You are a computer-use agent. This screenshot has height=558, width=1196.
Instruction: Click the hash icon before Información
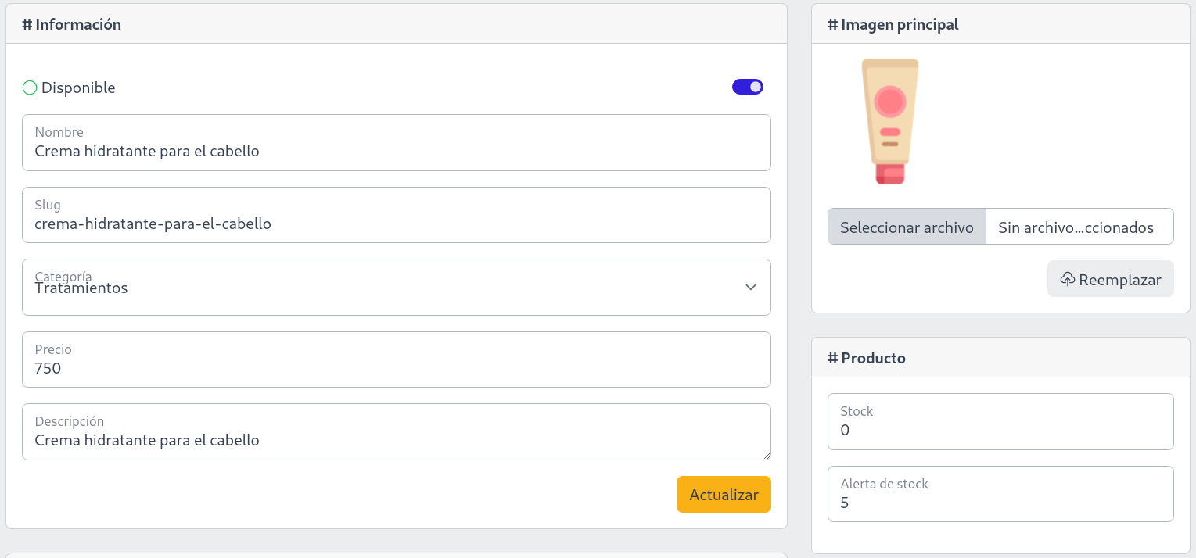[27, 24]
